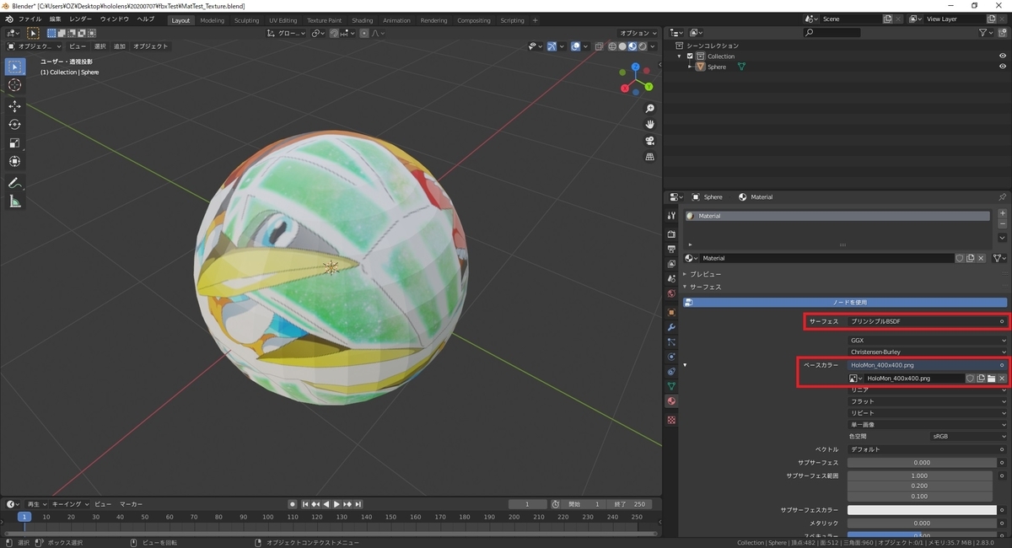This screenshot has height=548, width=1012.
Task: Open the レンダー menu
Action: click(81, 19)
